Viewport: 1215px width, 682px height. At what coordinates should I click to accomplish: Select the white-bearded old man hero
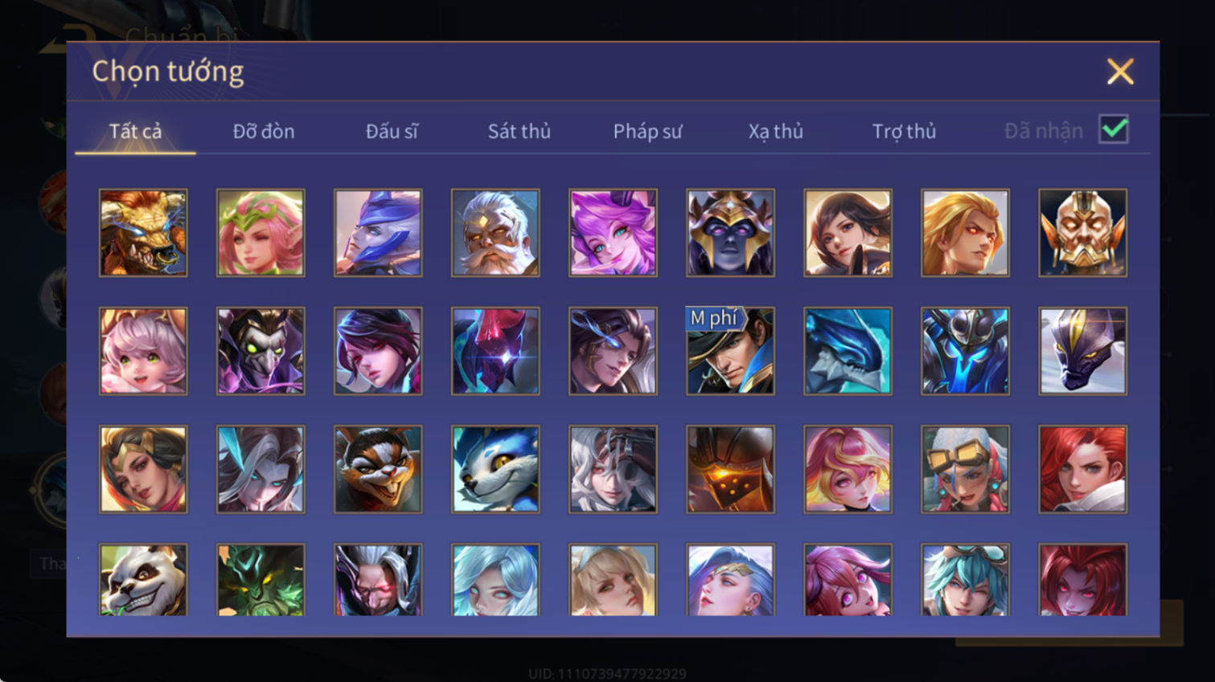495,233
